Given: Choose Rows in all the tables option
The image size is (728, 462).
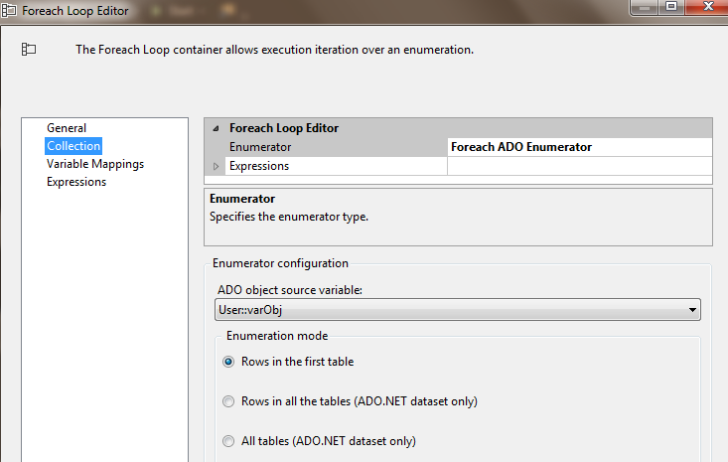Looking at the screenshot, I should click(230, 401).
